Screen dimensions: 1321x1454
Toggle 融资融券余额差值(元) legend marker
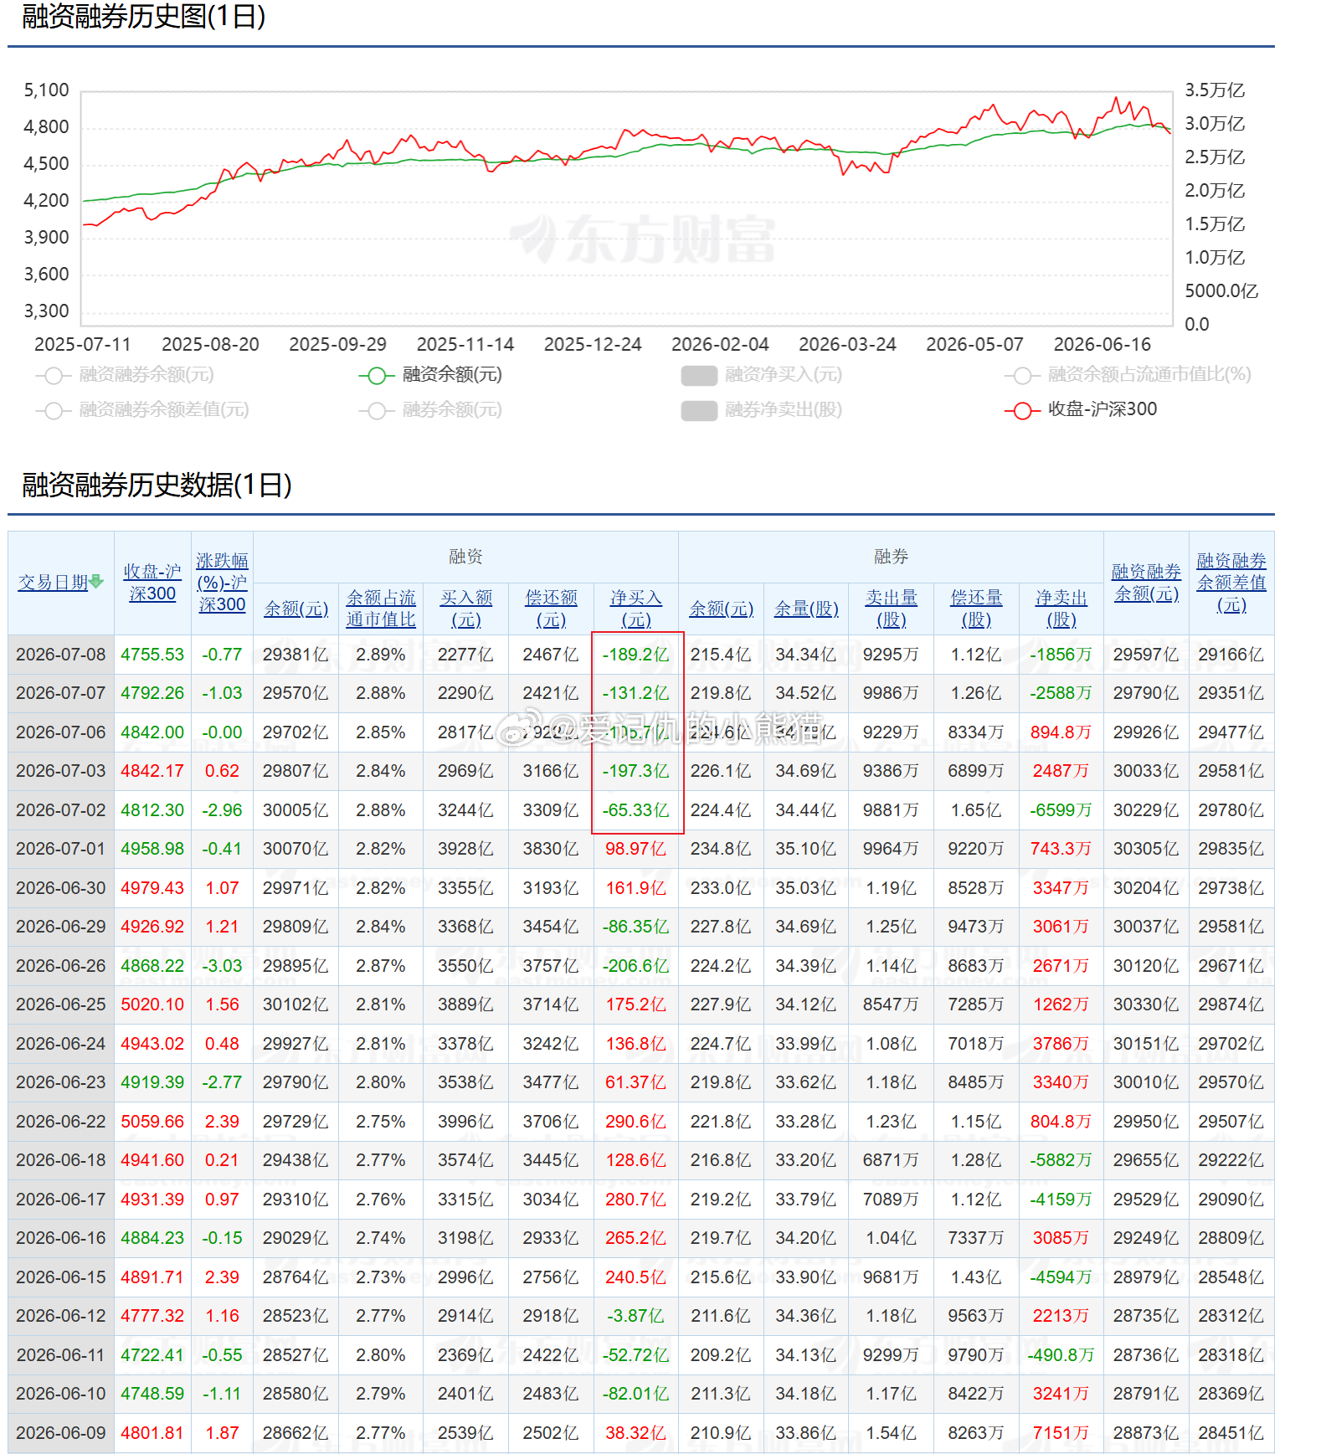[54, 410]
